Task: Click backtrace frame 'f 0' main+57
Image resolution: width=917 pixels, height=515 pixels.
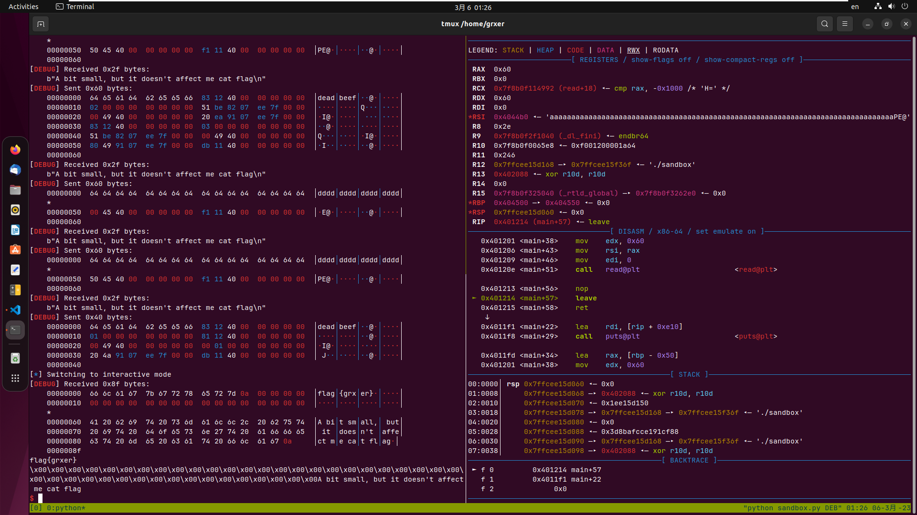Action: click(x=536, y=470)
